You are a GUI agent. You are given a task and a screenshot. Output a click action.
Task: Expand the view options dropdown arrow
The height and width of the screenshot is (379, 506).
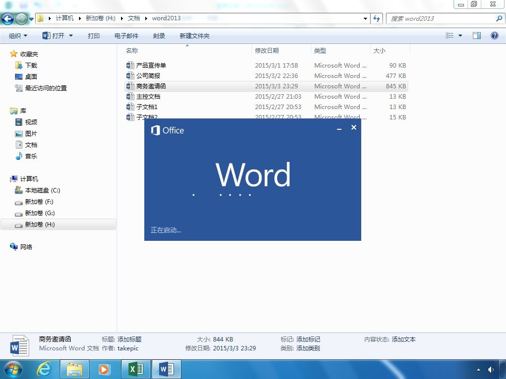460,36
